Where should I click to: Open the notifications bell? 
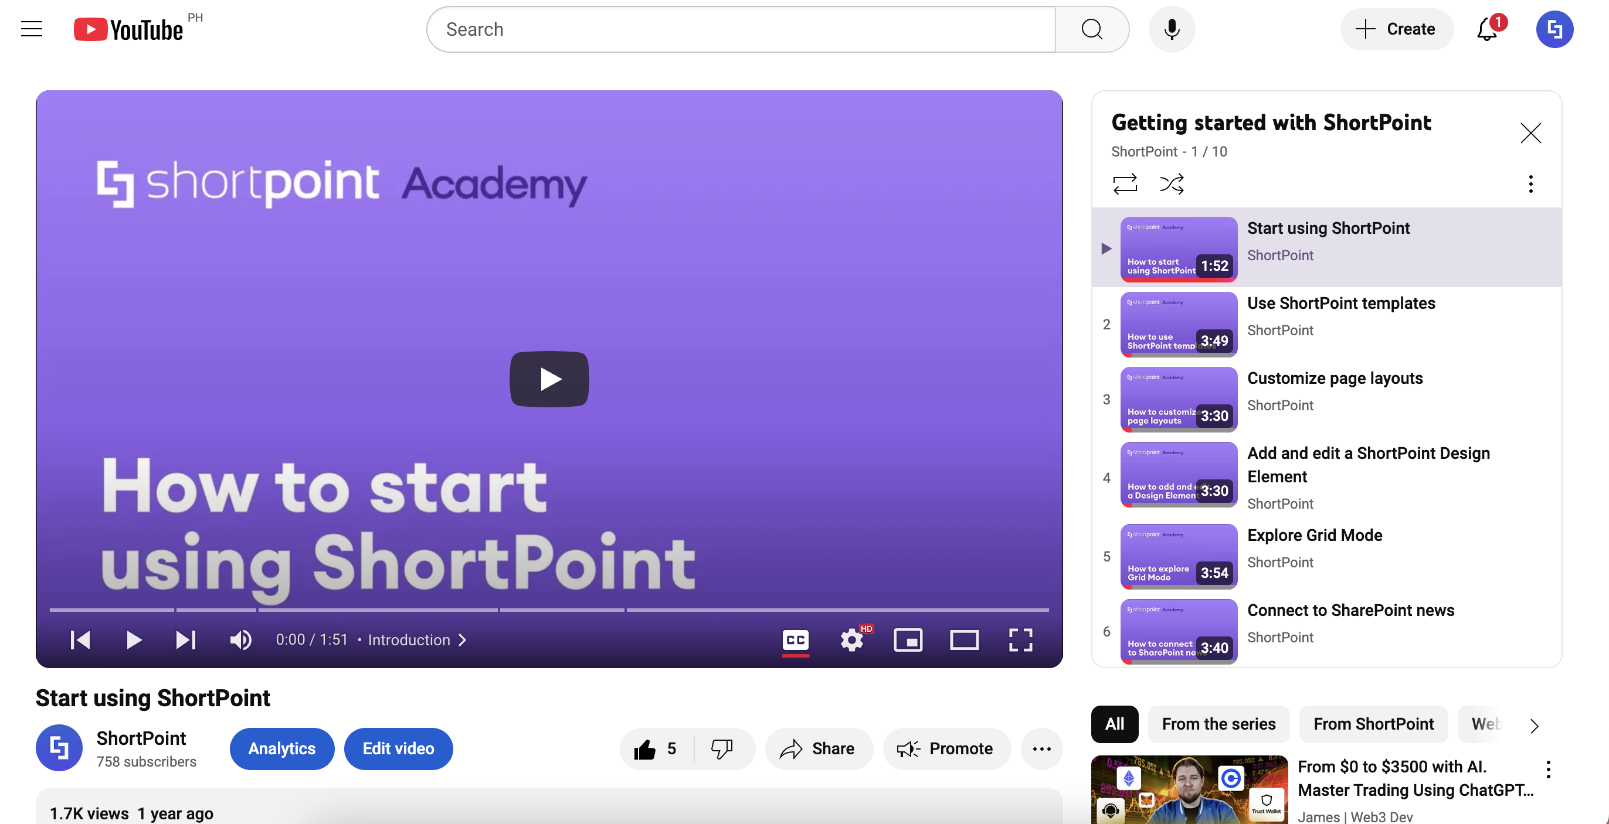click(x=1487, y=29)
